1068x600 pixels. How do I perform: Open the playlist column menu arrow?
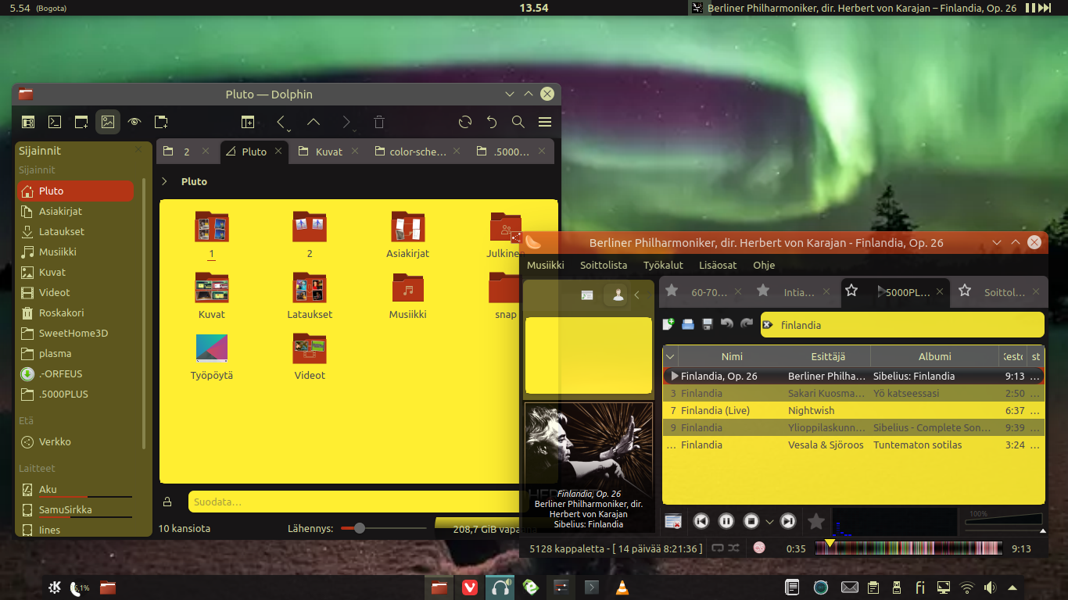669,356
